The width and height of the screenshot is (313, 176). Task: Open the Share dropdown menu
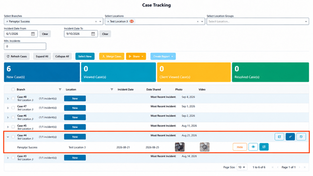point(136,56)
